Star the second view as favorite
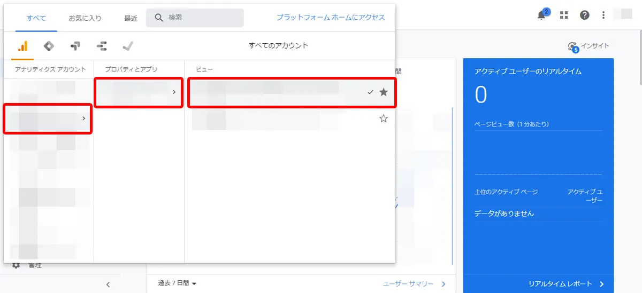Screen dimensions: 642x293 pyautogui.click(x=383, y=119)
